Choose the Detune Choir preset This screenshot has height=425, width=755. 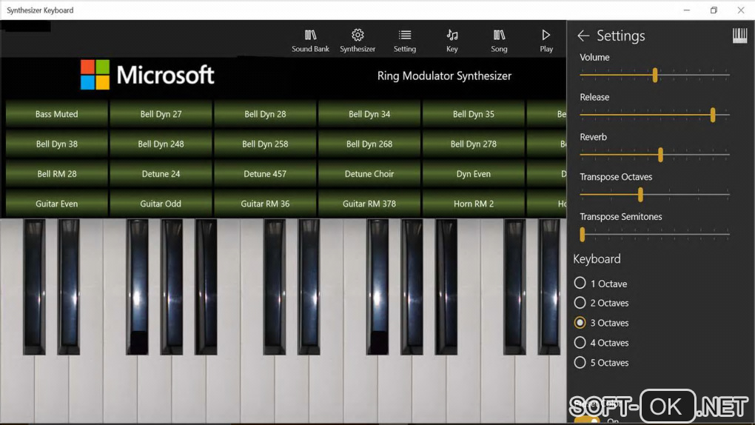369,174
